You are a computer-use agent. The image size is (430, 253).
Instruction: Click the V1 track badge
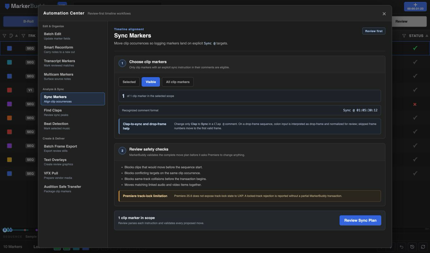tap(30, 90)
